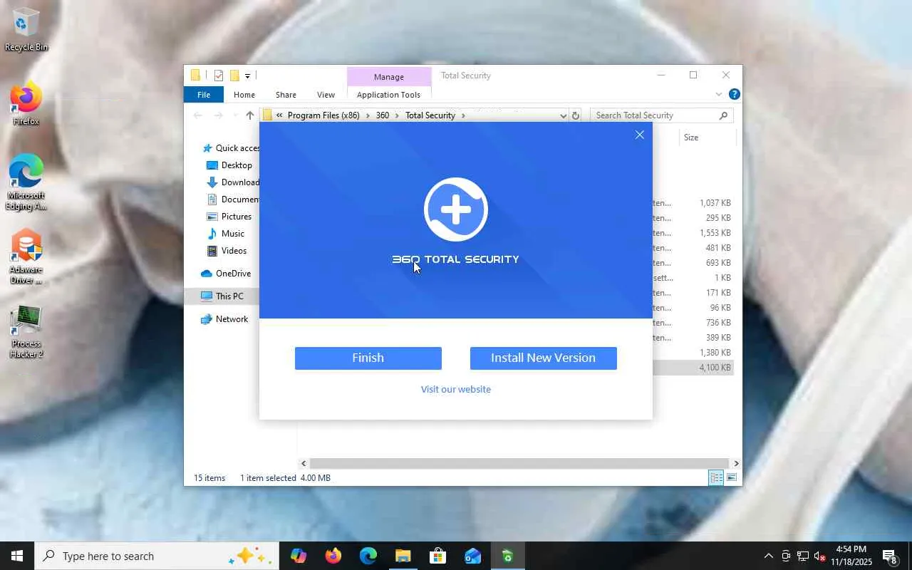Click the 360 folder in address path
Image resolution: width=912 pixels, height=570 pixels.
click(x=383, y=115)
